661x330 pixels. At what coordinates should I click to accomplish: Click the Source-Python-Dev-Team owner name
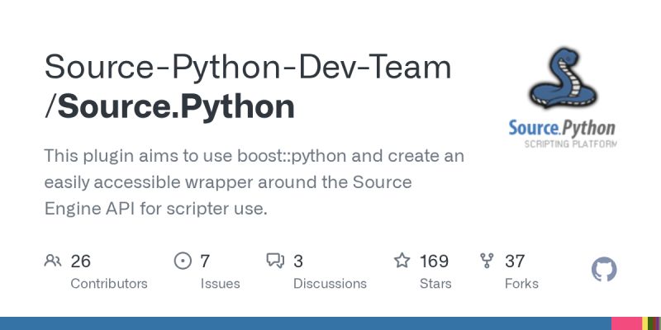click(x=248, y=67)
